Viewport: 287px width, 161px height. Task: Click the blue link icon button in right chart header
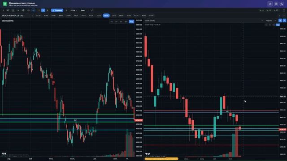pos(284,21)
